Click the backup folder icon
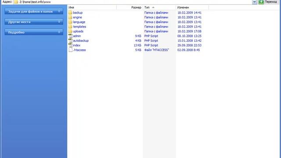The height and width of the screenshot is (158, 281). coord(70,13)
